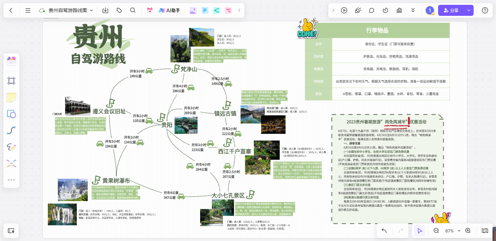Select the 贵阳 city photo

tap(186, 125)
